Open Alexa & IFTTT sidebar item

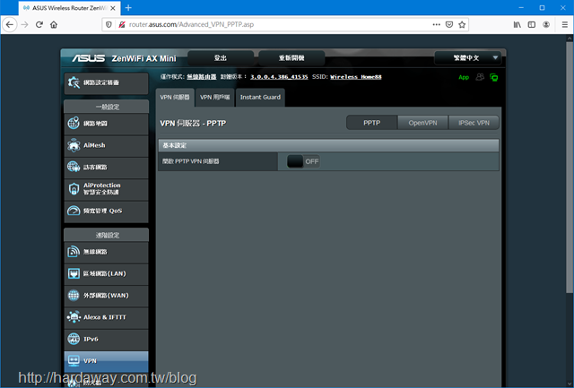[x=106, y=317]
